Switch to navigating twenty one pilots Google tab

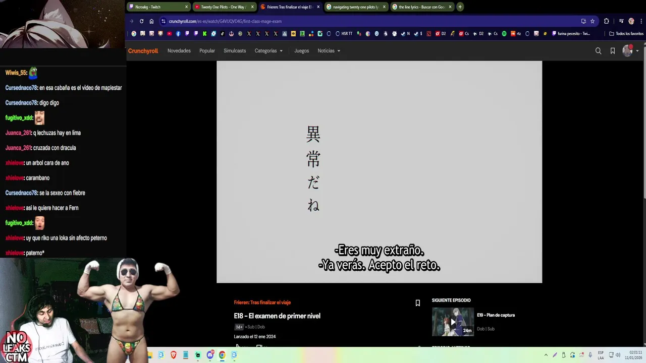[x=356, y=7]
